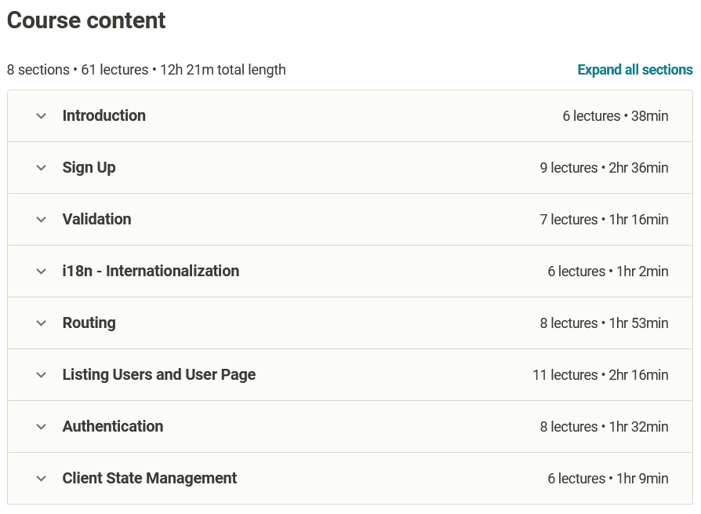Click the '6 lectures • 38min' Introduction summary

(x=616, y=116)
